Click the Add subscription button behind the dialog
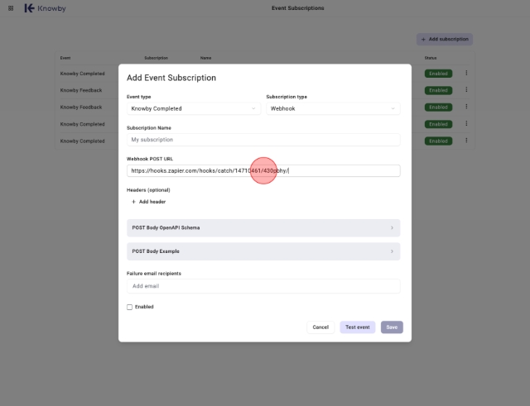 pos(445,39)
